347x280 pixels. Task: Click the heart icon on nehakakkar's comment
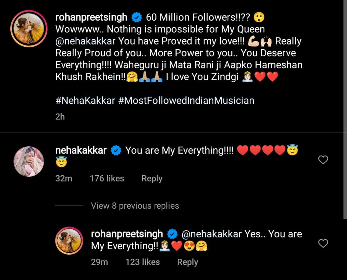coord(323,160)
